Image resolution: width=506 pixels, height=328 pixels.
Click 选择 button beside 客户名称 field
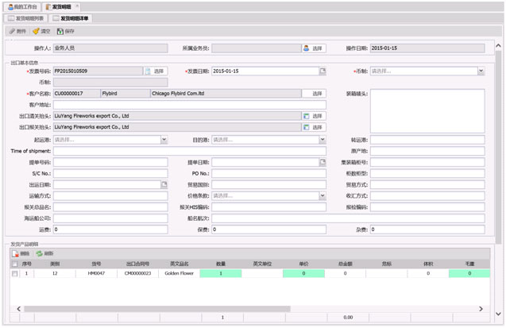[x=317, y=93]
